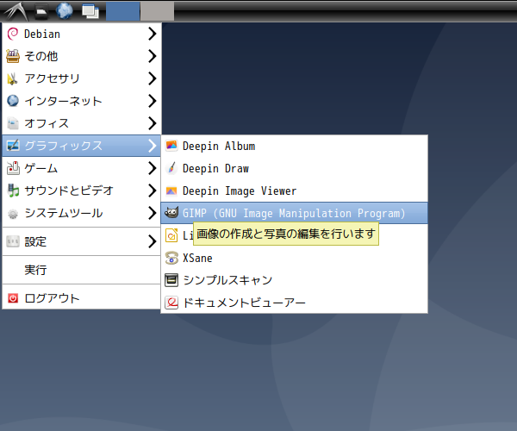Expand the アクセサリ submenu arrow
The width and height of the screenshot is (517, 431).
pos(152,78)
